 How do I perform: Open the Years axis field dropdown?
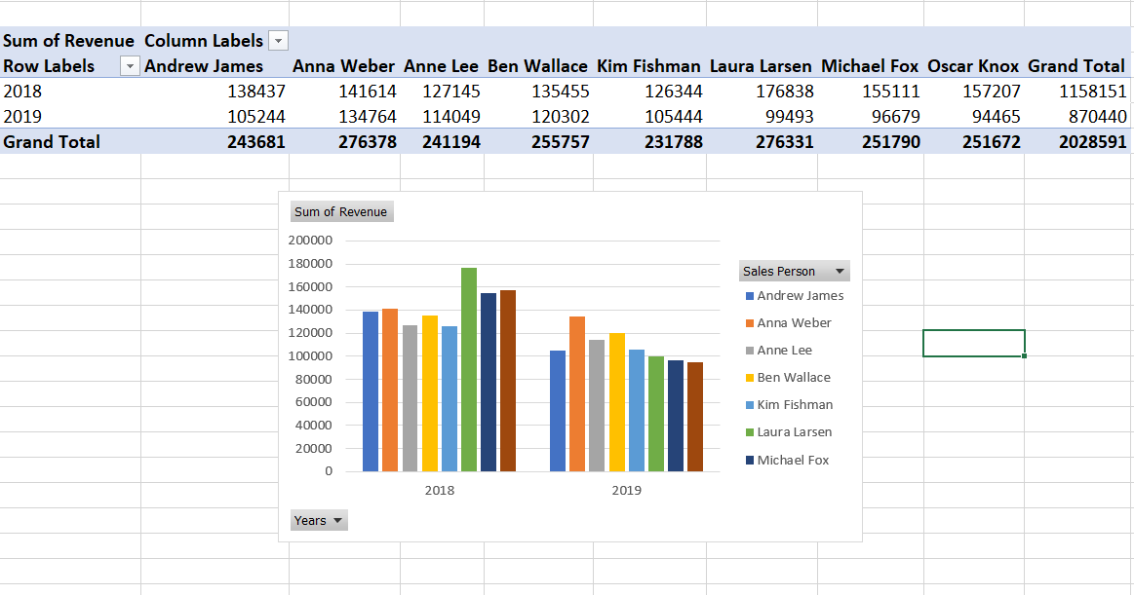pos(319,521)
